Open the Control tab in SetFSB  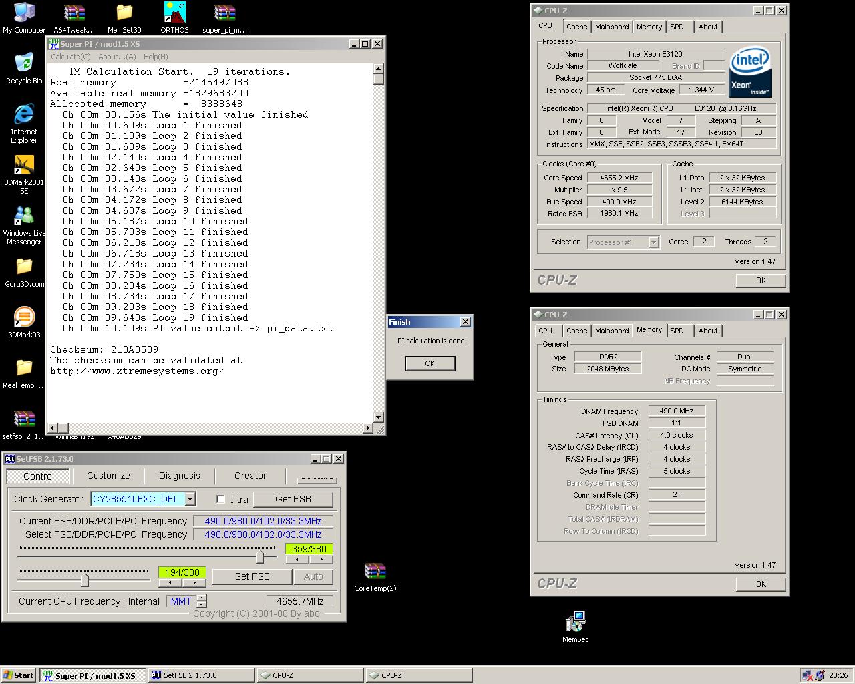(39, 476)
